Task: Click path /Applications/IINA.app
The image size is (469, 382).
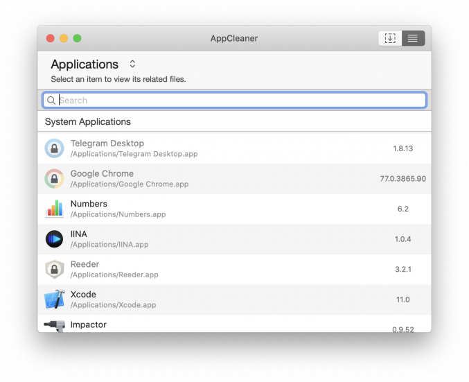Action: pyautogui.click(x=109, y=245)
